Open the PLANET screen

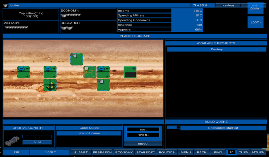tap(81, 152)
